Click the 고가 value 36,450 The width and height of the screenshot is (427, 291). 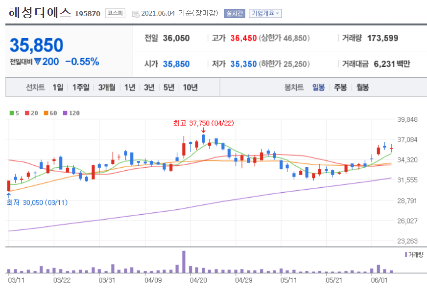243,38
